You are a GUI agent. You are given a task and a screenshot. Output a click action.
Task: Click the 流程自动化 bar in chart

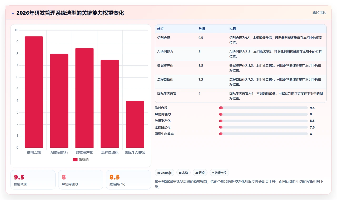click(x=110, y=104)
